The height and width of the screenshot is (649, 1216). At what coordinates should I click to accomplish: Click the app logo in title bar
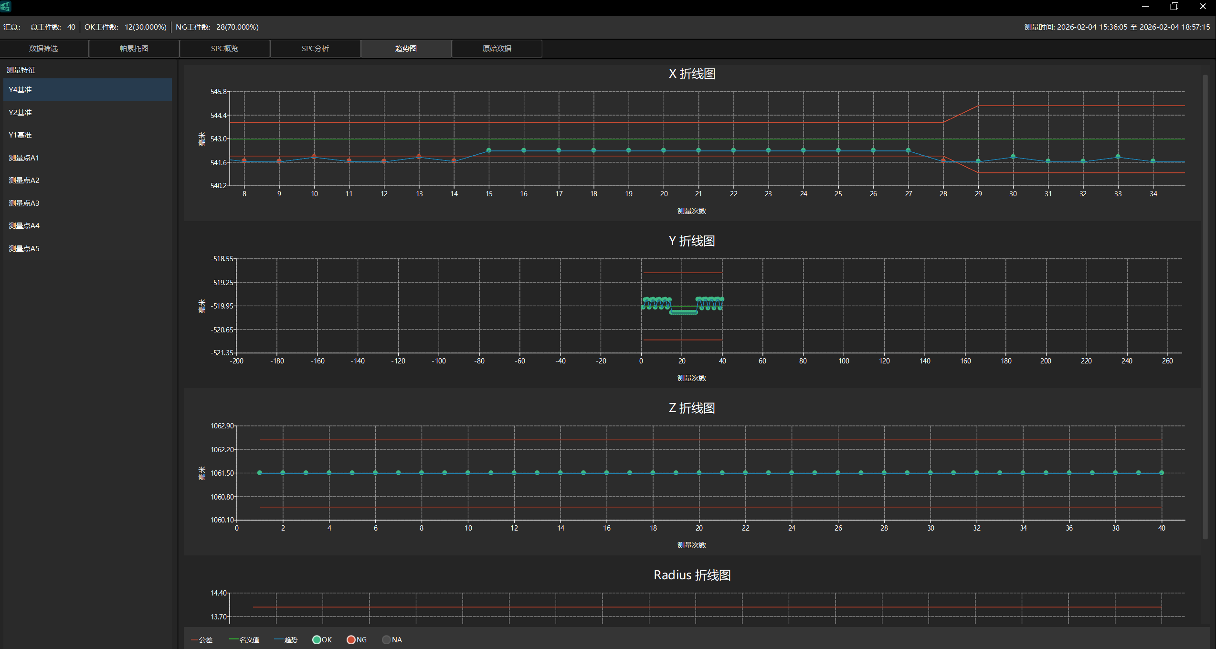pyautogui.click(x=6, y=6)
